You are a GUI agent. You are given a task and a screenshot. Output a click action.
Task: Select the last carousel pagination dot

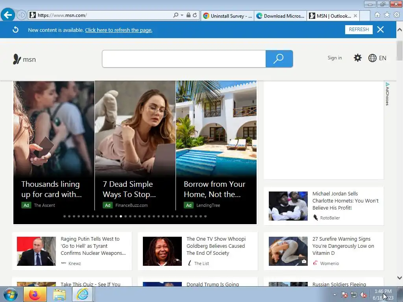tap(205, 216)
